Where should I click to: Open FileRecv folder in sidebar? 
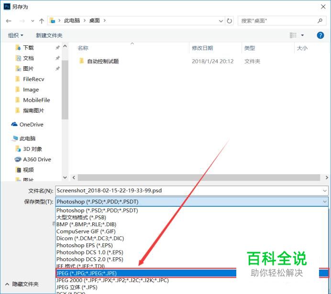pos(33,79)
